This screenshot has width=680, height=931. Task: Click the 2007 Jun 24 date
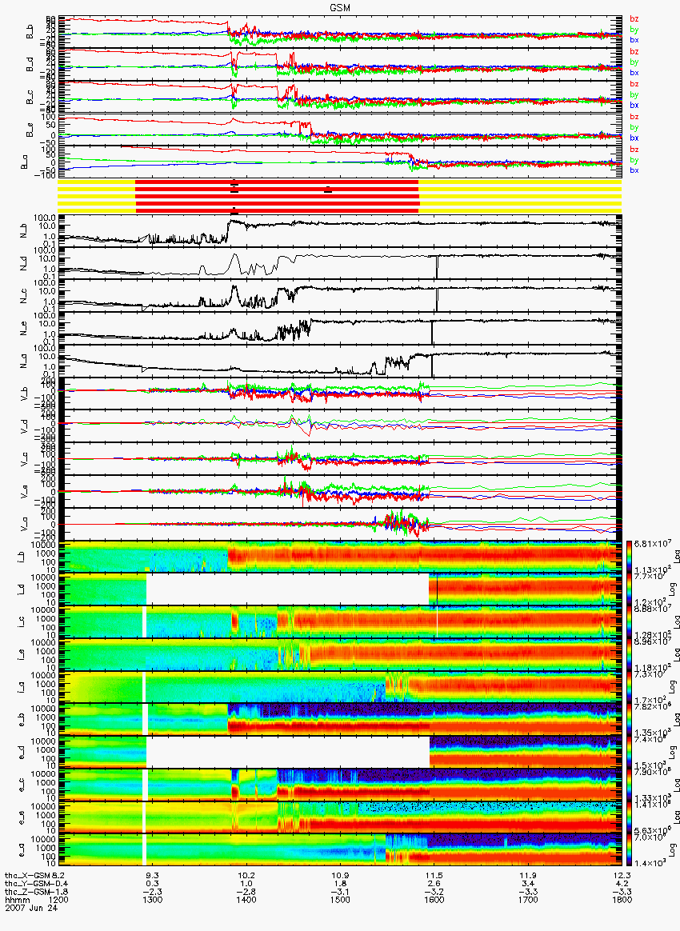click(31, 908)
